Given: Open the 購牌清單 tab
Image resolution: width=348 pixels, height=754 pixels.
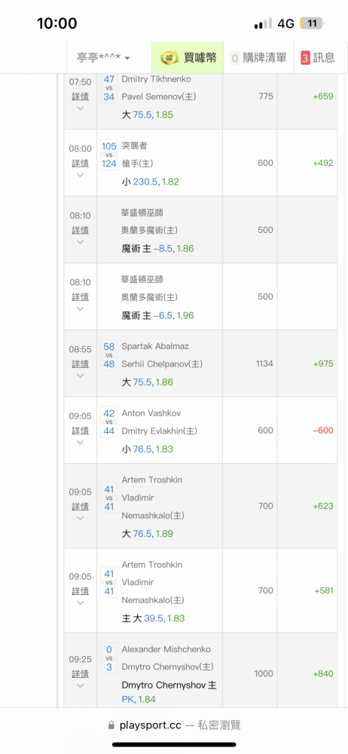Looking at the screenshot, I should click(258, 58).
